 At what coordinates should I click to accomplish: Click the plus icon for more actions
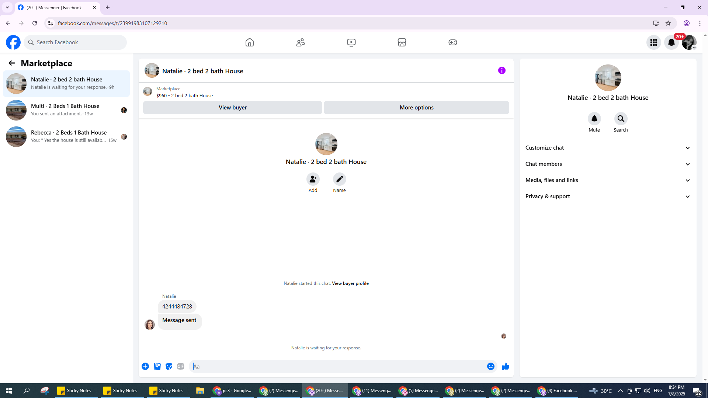[x=145, y=366]
